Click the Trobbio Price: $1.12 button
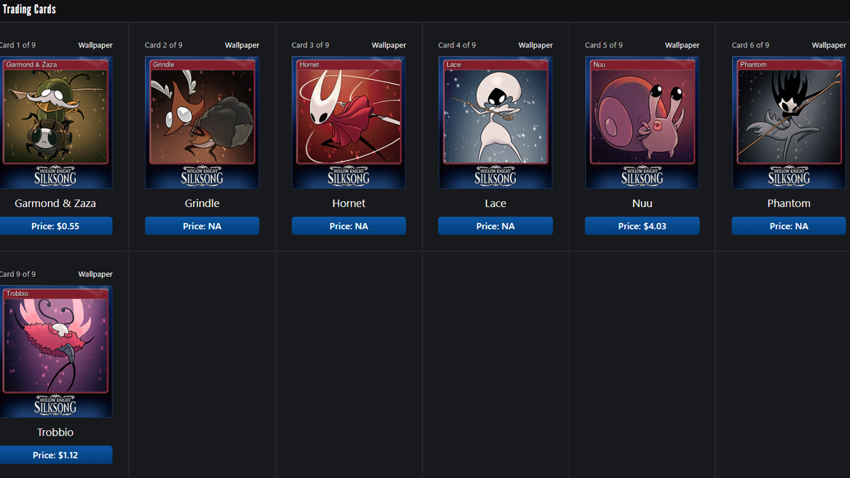 pos(55,455)
